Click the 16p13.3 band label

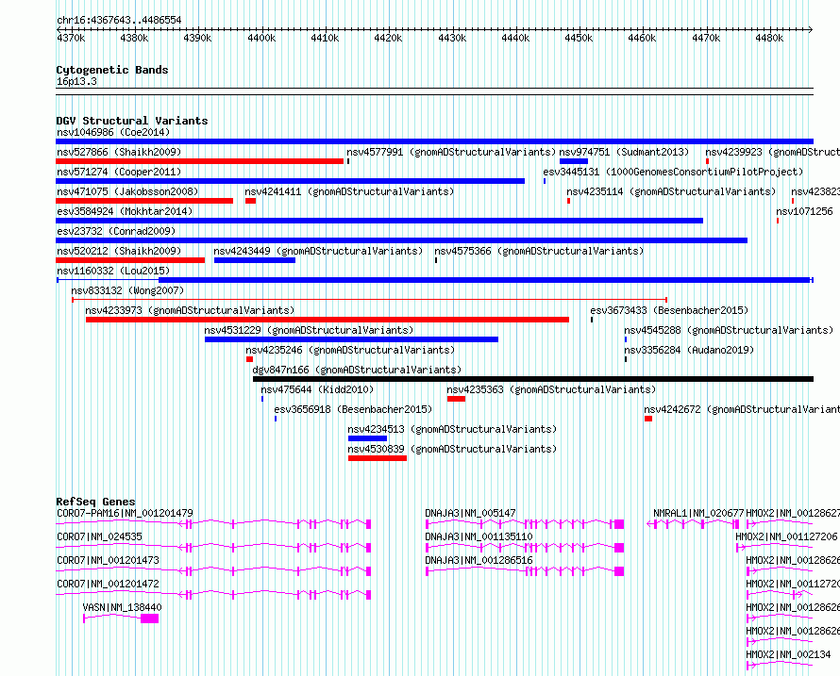pos(76,81)
